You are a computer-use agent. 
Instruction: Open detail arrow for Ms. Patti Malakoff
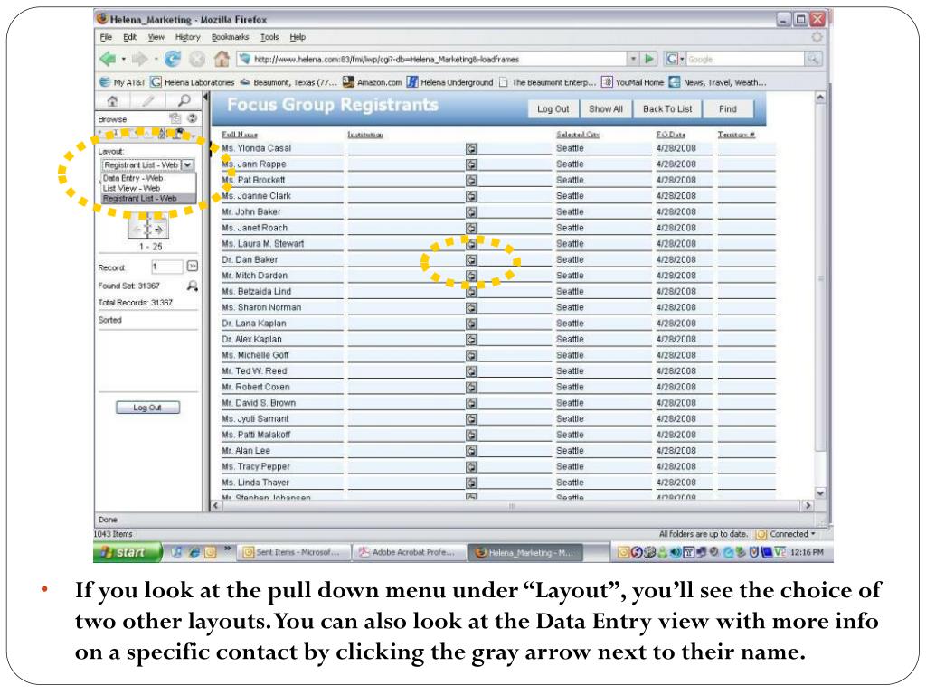tap(471, 436)
